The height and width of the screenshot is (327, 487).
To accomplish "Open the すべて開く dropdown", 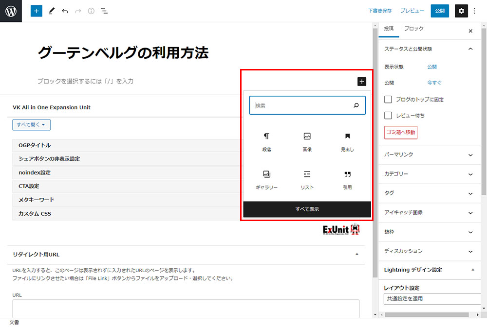I will click(31, 125).
